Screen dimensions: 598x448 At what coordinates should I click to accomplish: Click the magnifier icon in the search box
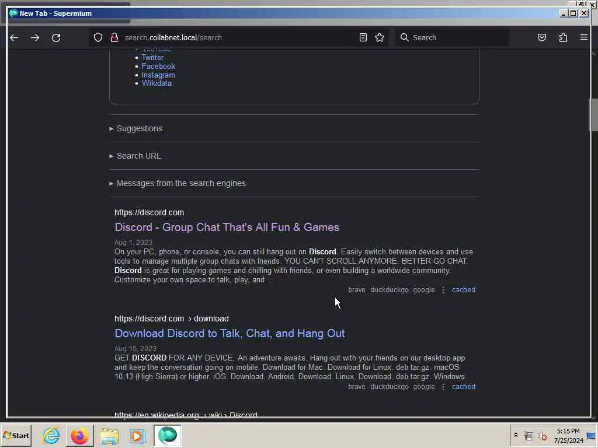tap(404, 37)
